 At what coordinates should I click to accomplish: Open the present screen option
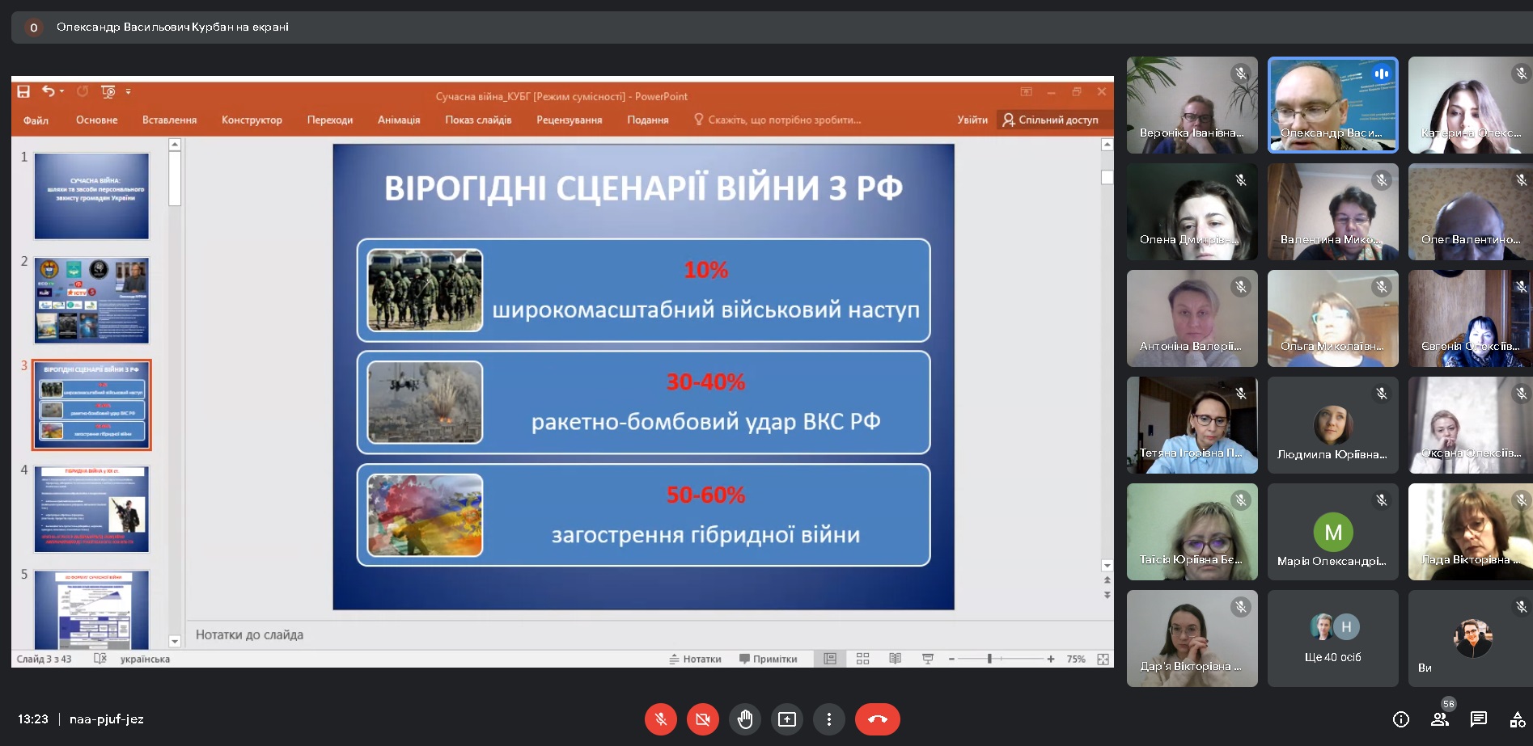[x=787, y=719]
